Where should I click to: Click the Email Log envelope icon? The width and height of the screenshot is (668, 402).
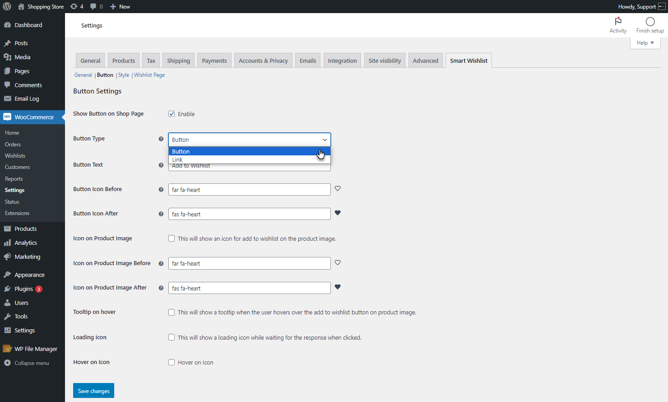(x=7, y=98)
